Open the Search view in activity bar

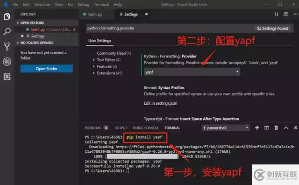click(x=7, y=31)
